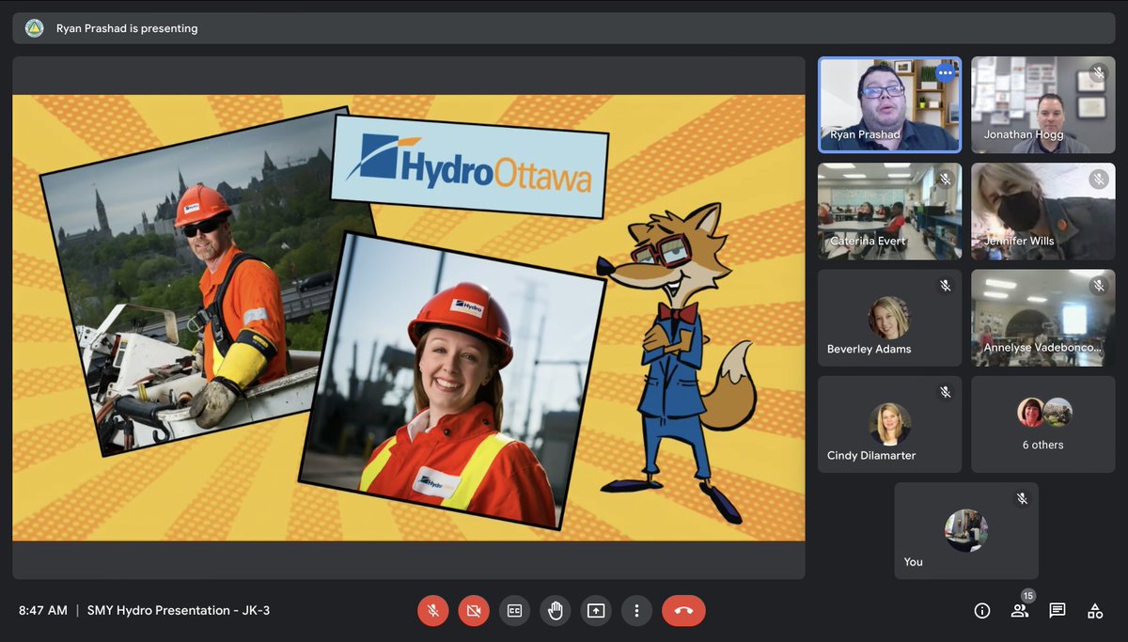Screen dimensions: 1128x642
Task: Click the Present now screen share icon
Action: point(596,610)
